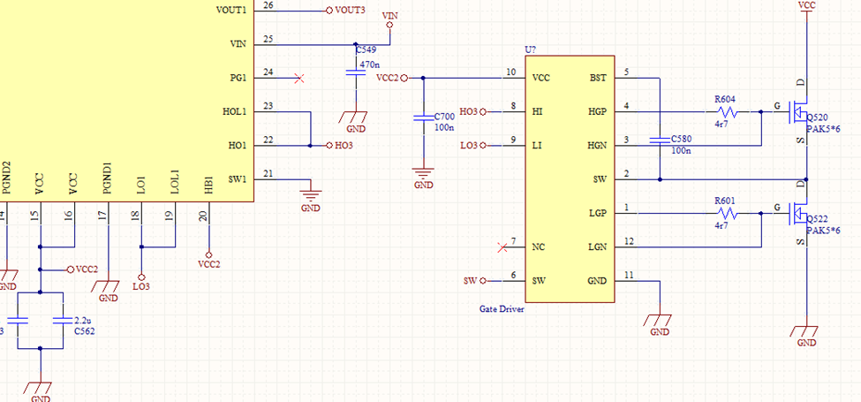Select the VIN power port

point(389,20)
